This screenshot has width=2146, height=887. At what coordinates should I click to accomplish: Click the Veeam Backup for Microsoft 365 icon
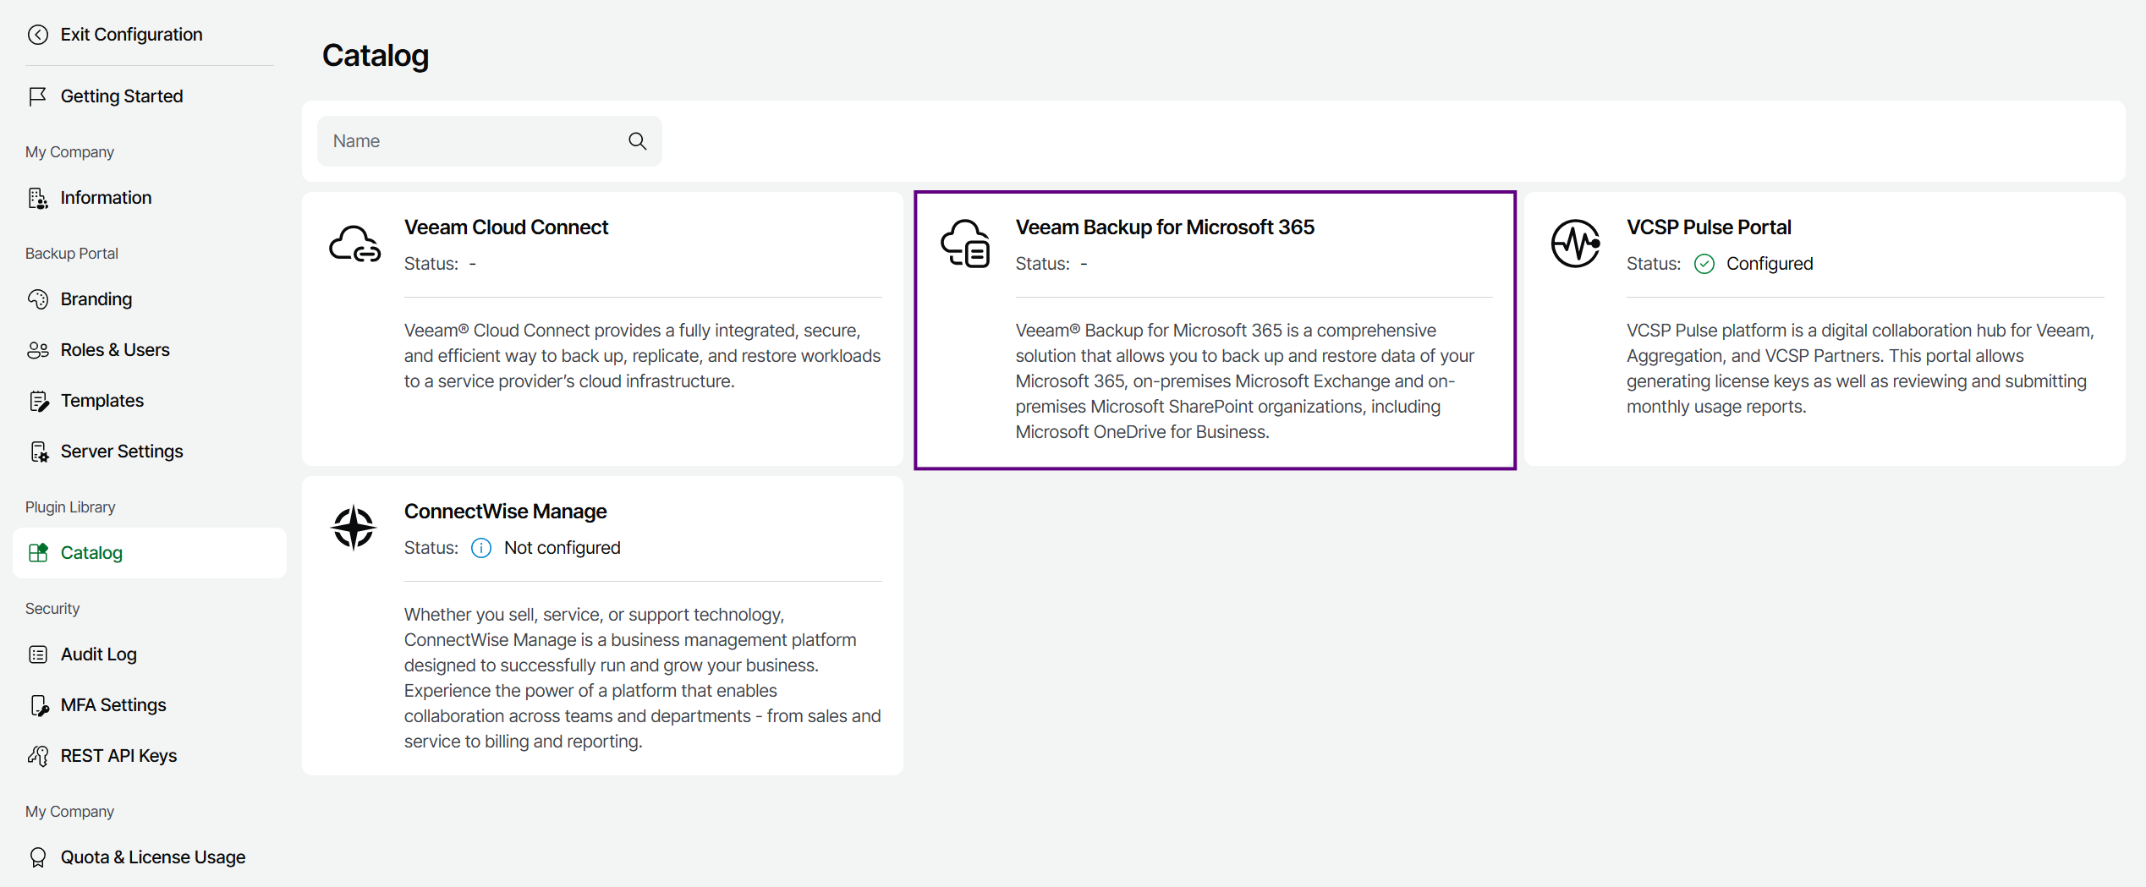click(x=965, y=244)
